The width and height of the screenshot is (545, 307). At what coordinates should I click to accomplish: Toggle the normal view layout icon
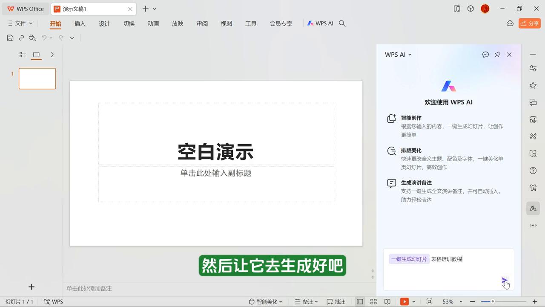[x=37, y=55]
